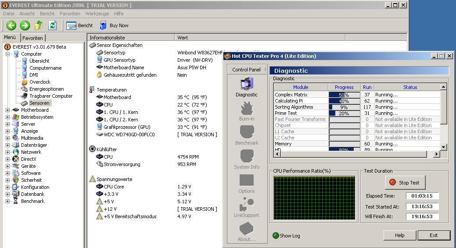Switch to the Favoriten tab

[32, 38]
